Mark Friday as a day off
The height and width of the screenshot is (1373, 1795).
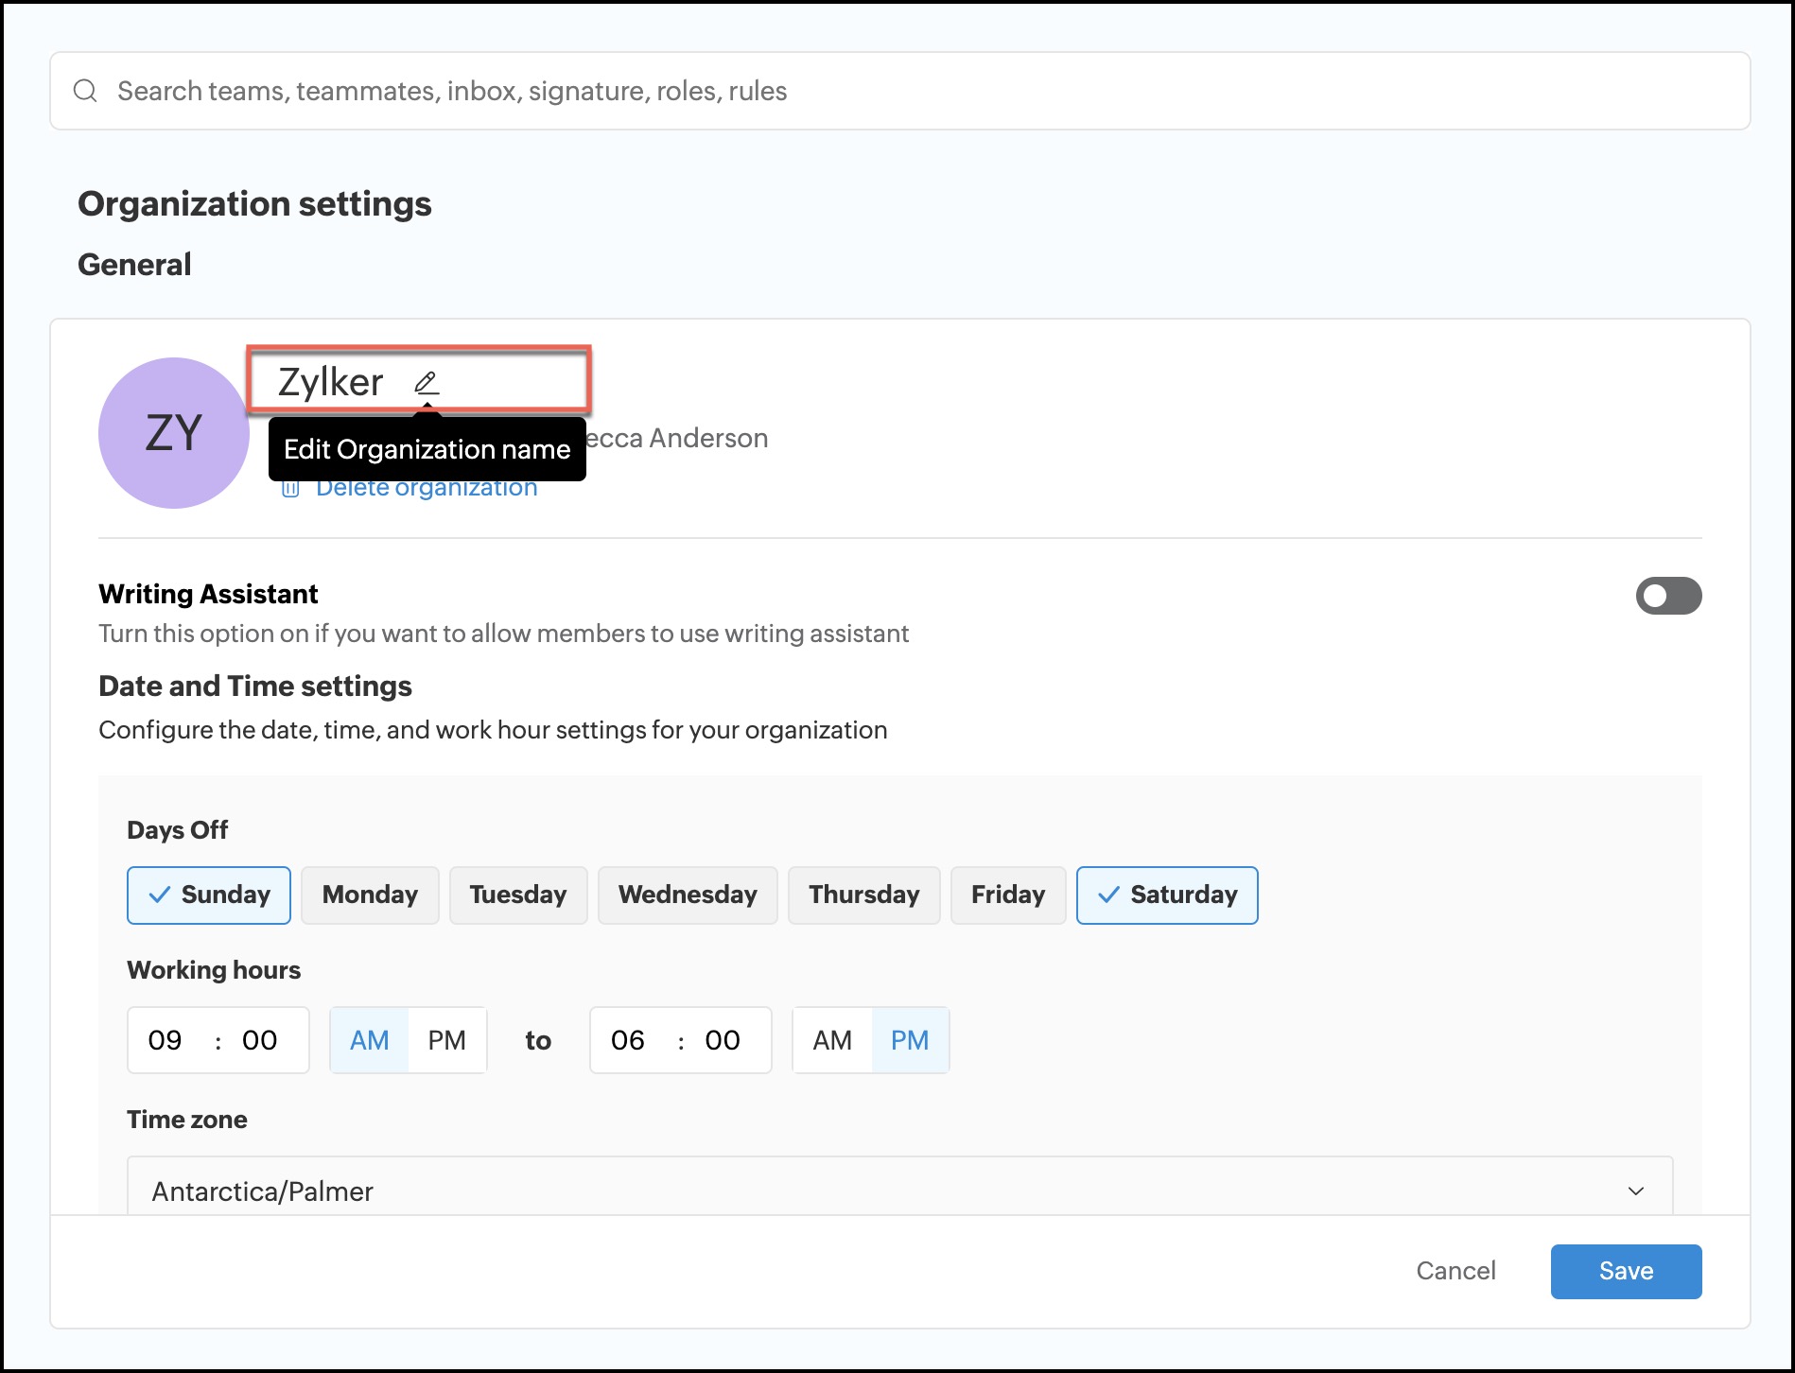point(1008,895)
